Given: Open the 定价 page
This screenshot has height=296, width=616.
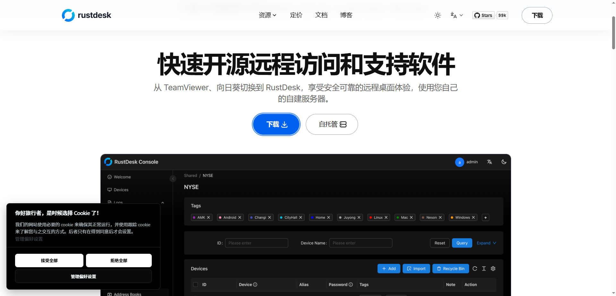Looking at the screenshot, I should pos(296,15).
